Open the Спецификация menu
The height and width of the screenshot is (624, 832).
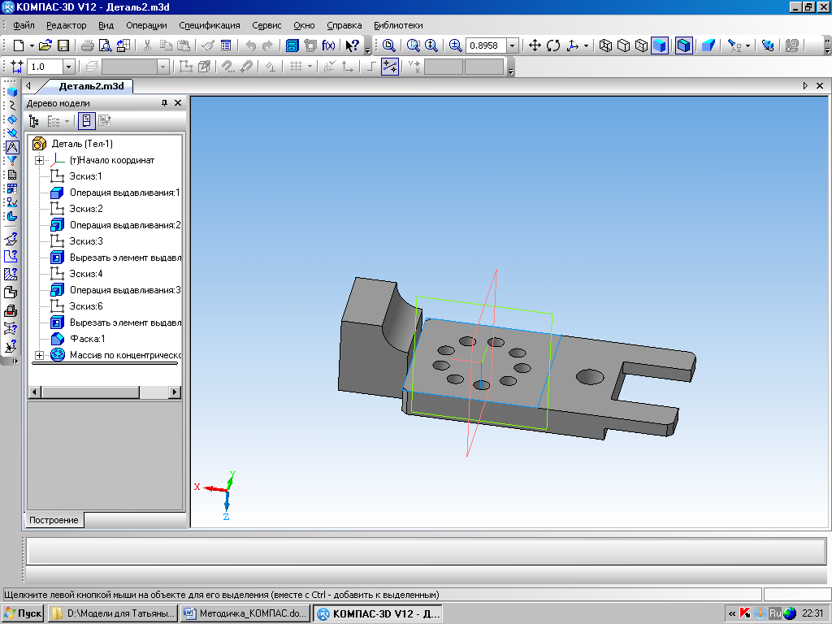click(x=210, y=25)
